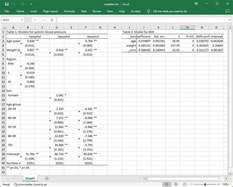233x187 pixels.
Task: Open the Acrobat tab
Action: (x=135, y=11)
